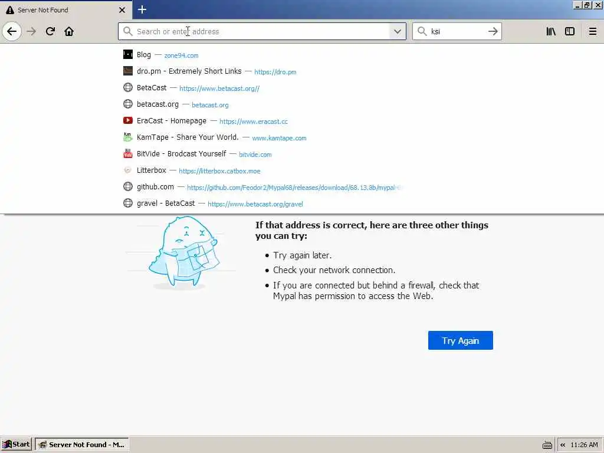Choose github.com Mypal68 download suggestion
This screenshot has height=453, width=604.
click(x=302, y=187)
